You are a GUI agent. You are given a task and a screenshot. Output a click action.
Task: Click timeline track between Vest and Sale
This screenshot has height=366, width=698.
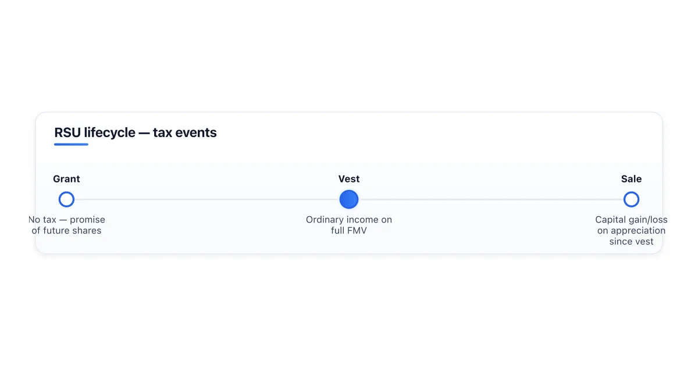point(490,200)
